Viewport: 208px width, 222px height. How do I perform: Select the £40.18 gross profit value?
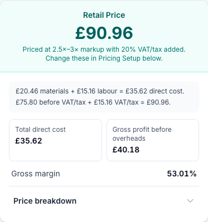point(126,150)
